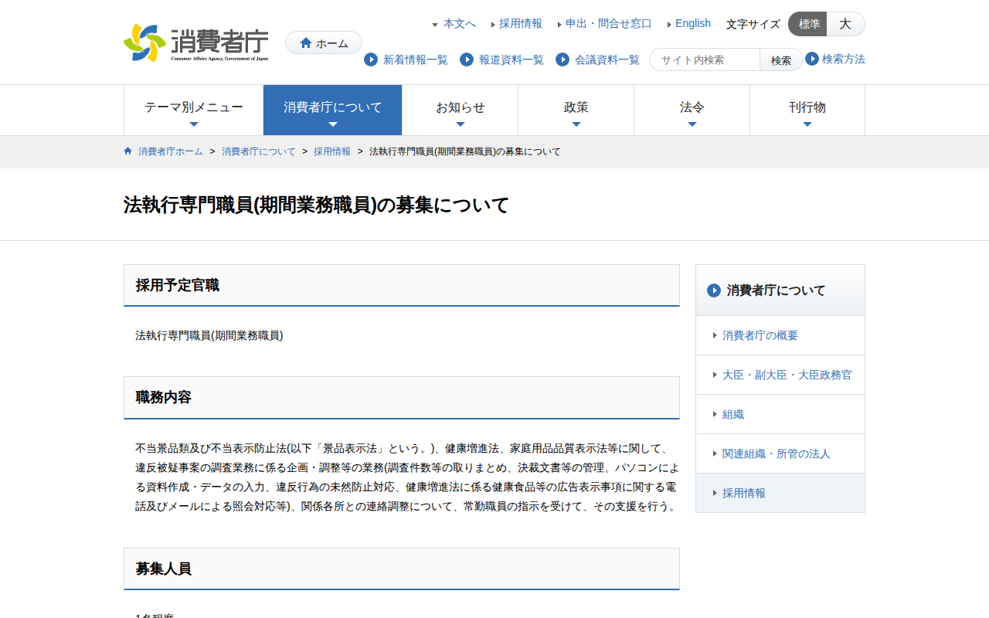Image resolution: width=989 pixels, height=618 pixels.
Task: Click the Consumer Affairs Agency logo
Action: pos(196,43)
